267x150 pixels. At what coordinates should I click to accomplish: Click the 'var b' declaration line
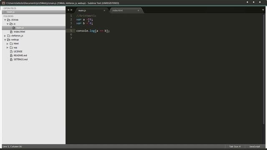coord(84,23)
